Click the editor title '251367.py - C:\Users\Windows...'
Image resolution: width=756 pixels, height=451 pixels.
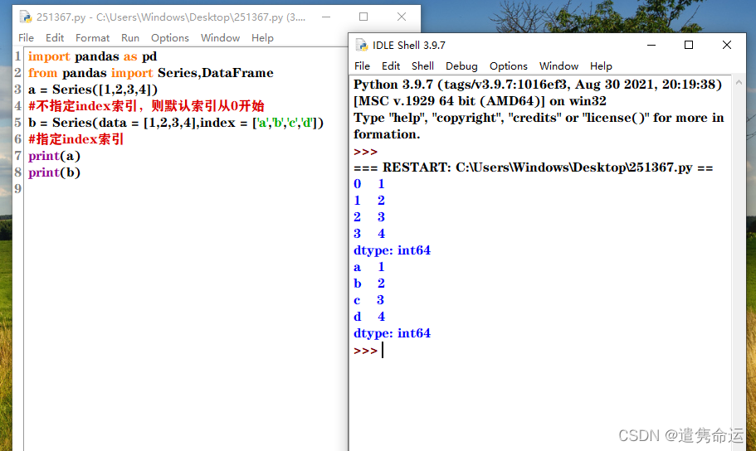171,17
